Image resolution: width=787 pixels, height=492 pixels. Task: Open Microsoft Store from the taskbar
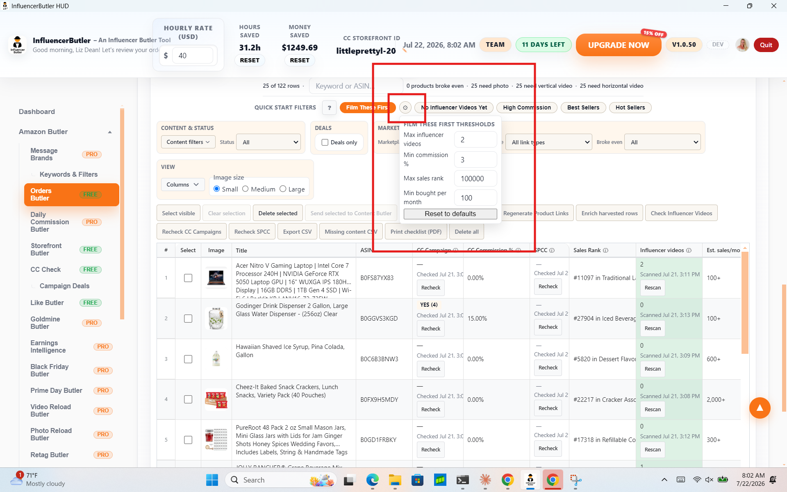(x=417, y=480)
